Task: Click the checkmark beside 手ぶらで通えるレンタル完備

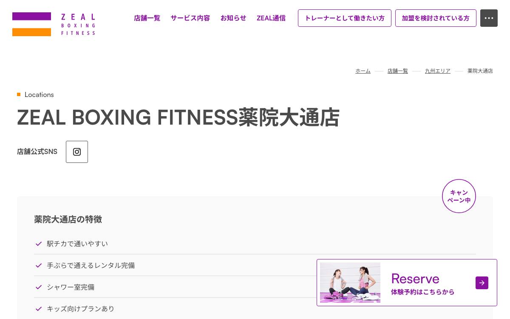Action: point(39,265)
